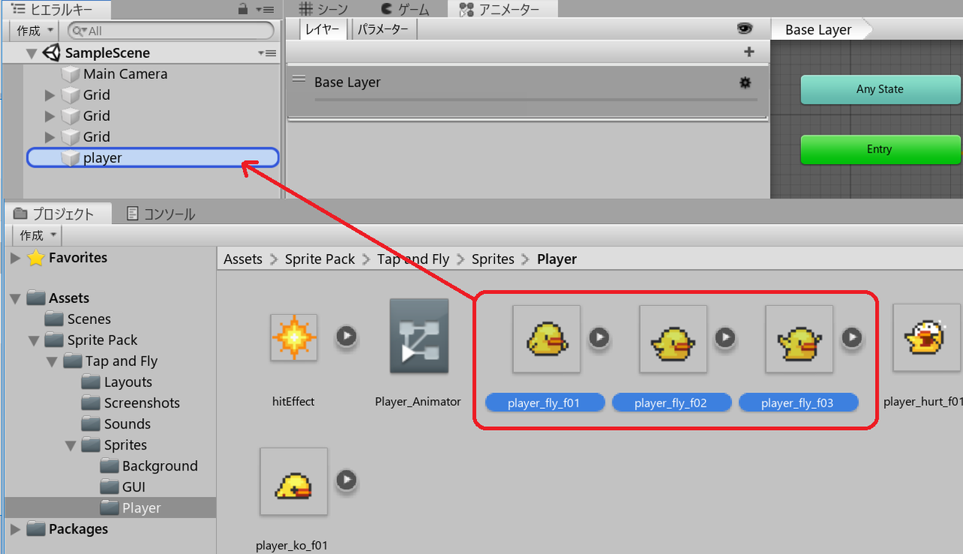This screenshot has height=554, width=963.
Task: Collapse the SampleScene root
Action: 31,53
